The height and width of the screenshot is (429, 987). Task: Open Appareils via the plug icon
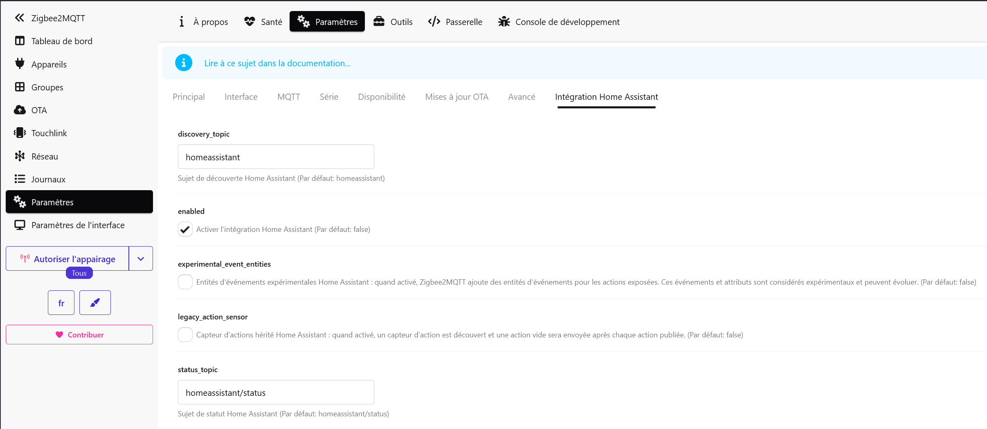click(x=20, y=64)
